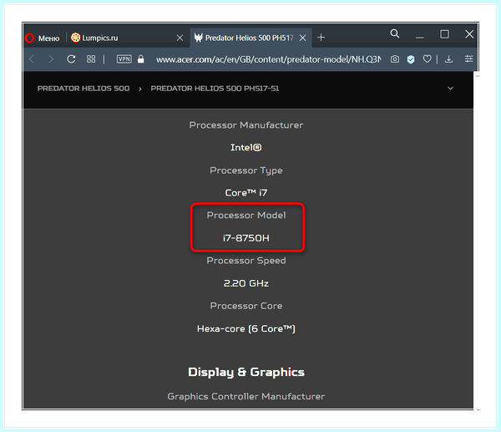This screenshot has height=432, width=501.
Task: Select the Processor Core label
Action: click(246, 306)
